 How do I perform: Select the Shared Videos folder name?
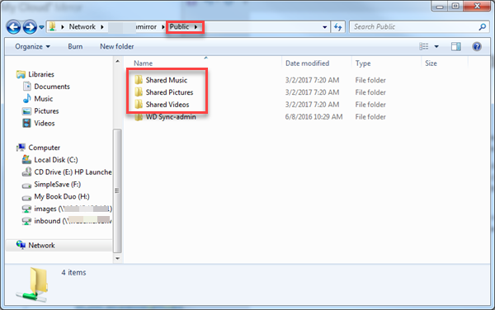pos(167,105)
